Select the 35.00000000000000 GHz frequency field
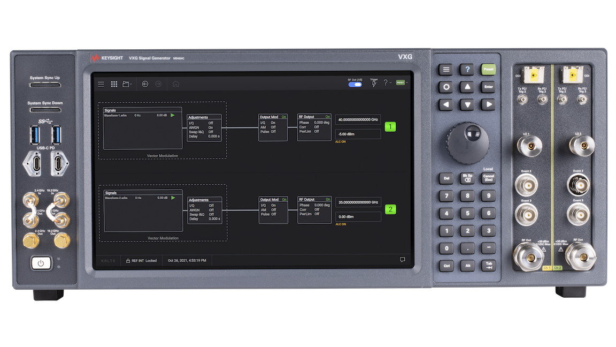This screenshot has width=616, height=347. click(x=358, y=202)
